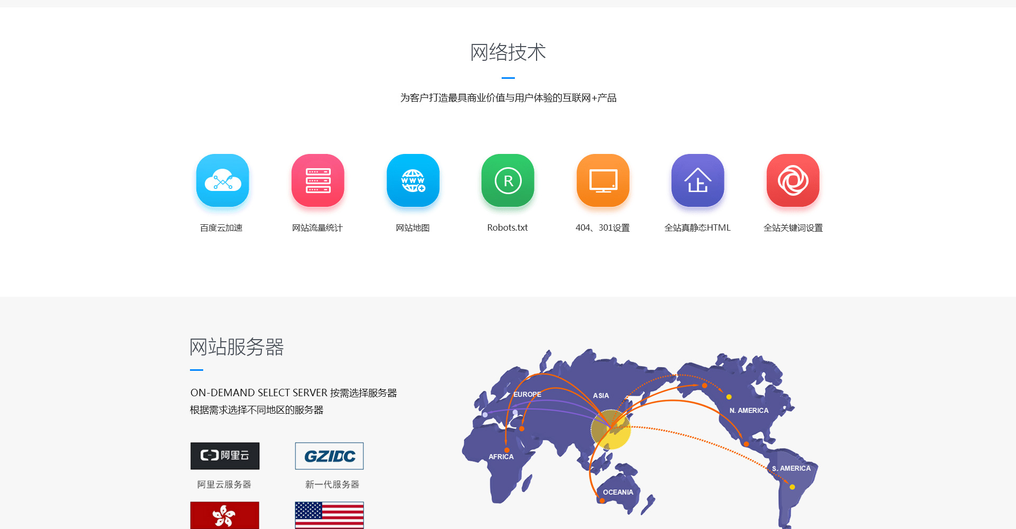Click the 百度云加速 text label

coord(221,228)
